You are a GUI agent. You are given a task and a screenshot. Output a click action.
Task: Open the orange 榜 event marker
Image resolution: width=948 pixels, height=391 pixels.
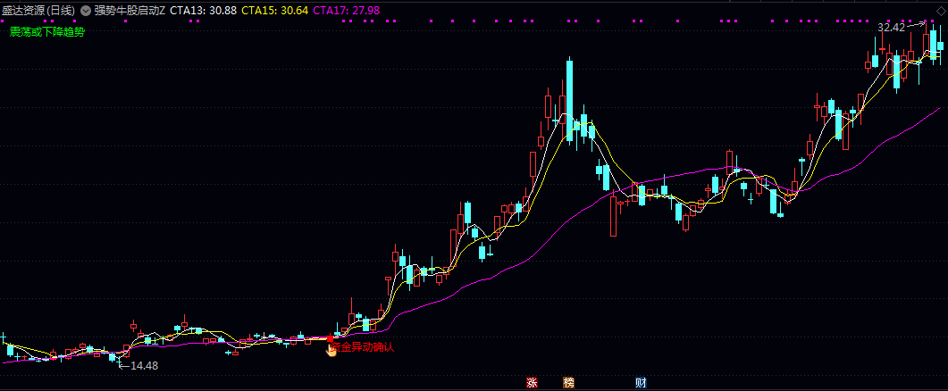point(568,383)
